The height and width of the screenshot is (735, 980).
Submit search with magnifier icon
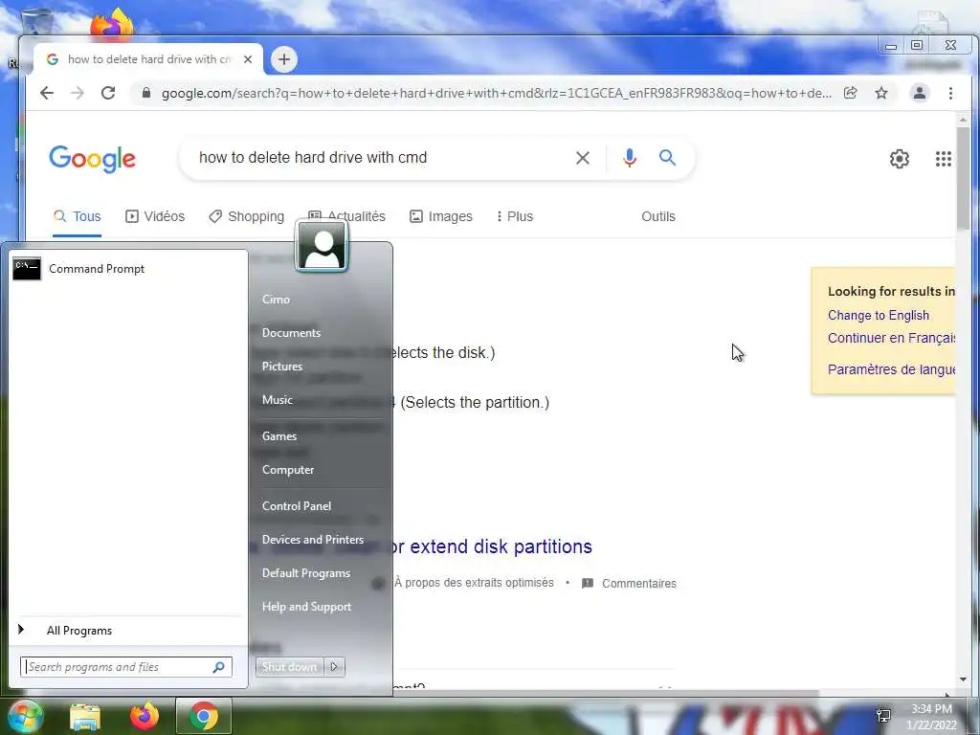coord(667,158)
